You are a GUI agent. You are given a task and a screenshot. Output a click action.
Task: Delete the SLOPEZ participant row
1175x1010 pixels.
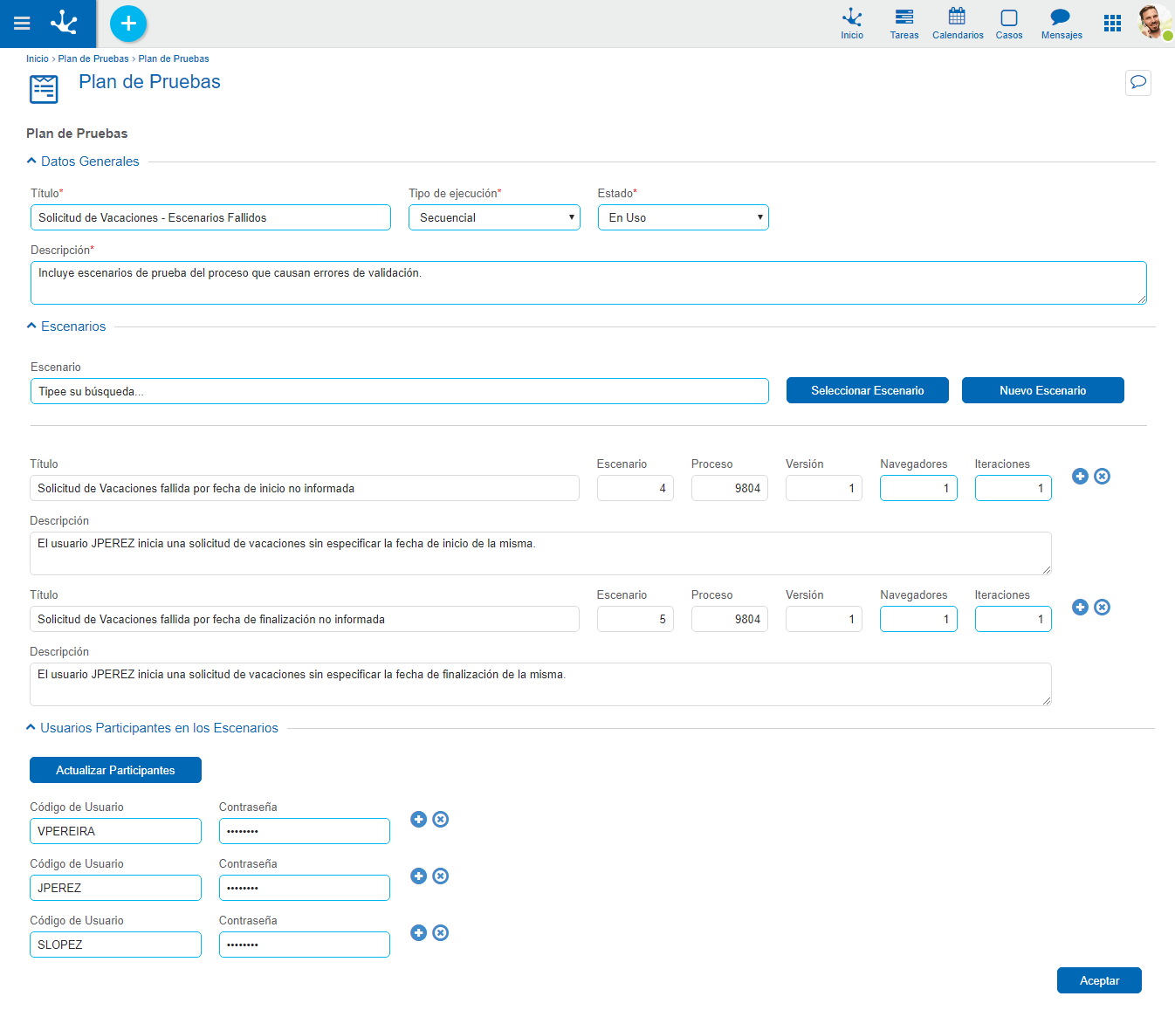point(441,932)
